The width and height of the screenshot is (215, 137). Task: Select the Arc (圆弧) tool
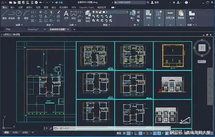coord(27,14)
